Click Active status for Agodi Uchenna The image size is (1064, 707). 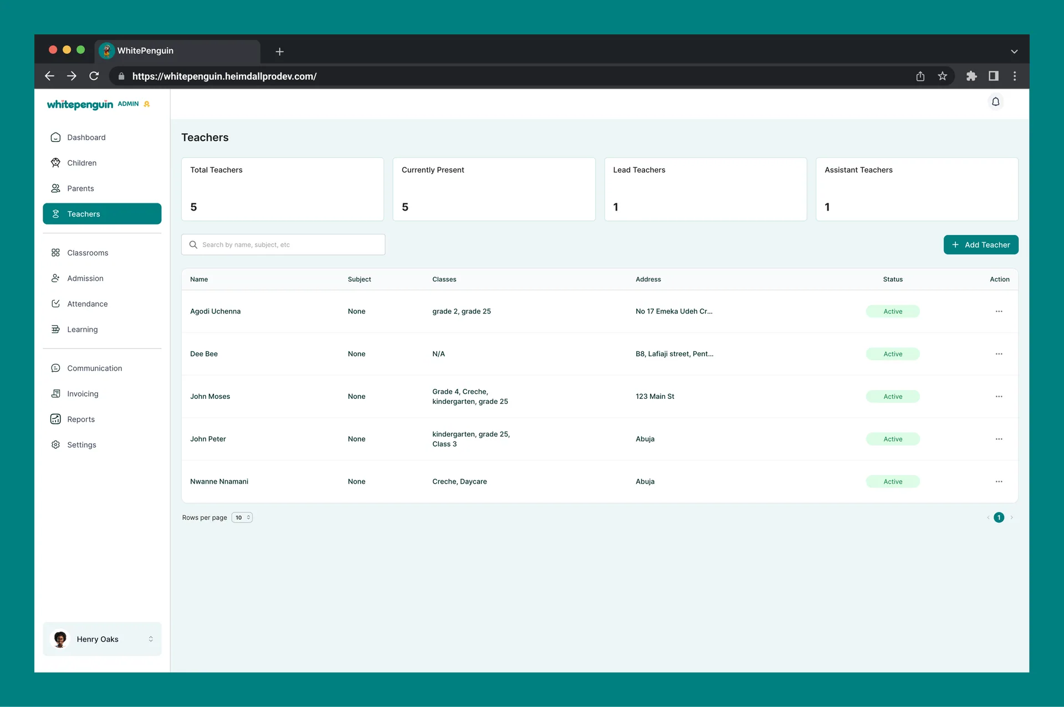pos(893,311)
